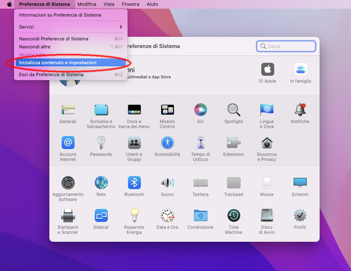Open the Vista menu
Viewport: 351px width, 271px height.
click(x=109, y=4)
